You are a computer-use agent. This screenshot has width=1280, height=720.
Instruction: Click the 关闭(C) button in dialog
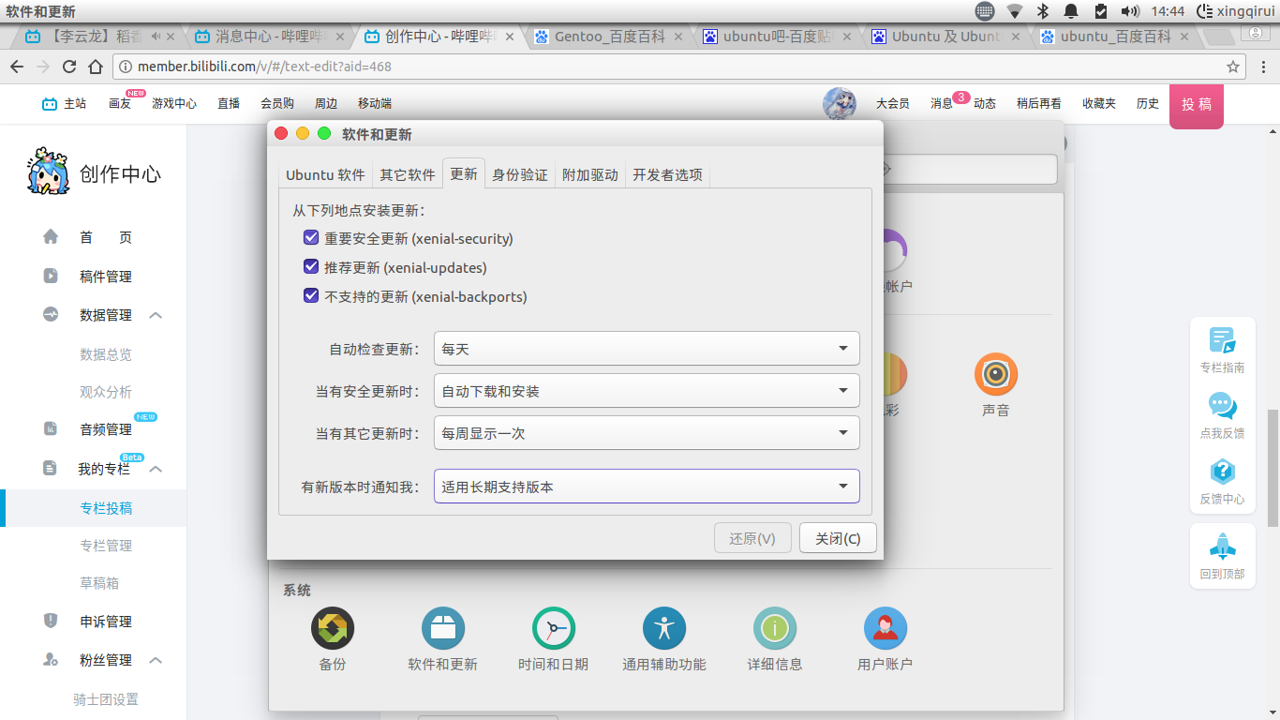838,539
